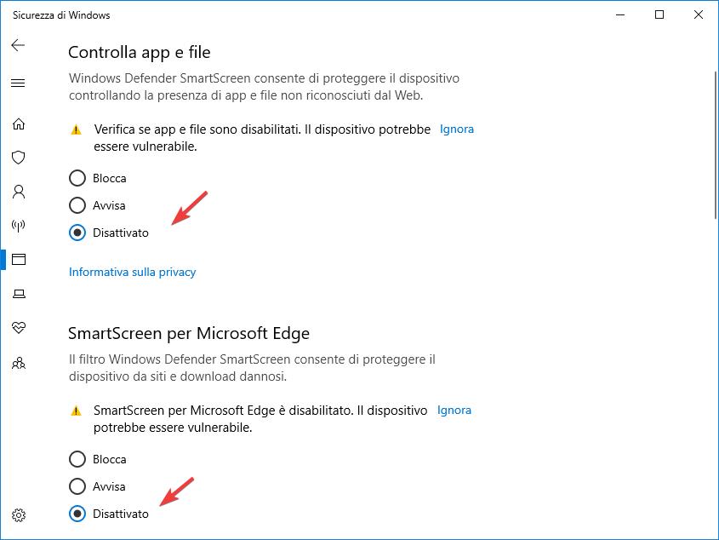Click Ignora next to app and file warning
Viewport: 719px width, 540px height.
point(457,129)
